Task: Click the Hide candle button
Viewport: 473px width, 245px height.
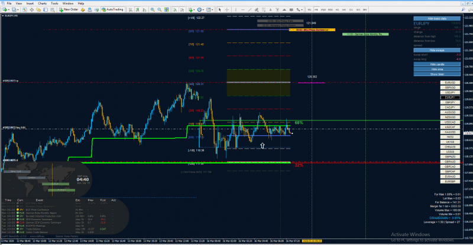Action: tap(437, 64)
